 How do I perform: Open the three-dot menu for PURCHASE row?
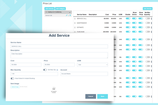coord(152,32)
